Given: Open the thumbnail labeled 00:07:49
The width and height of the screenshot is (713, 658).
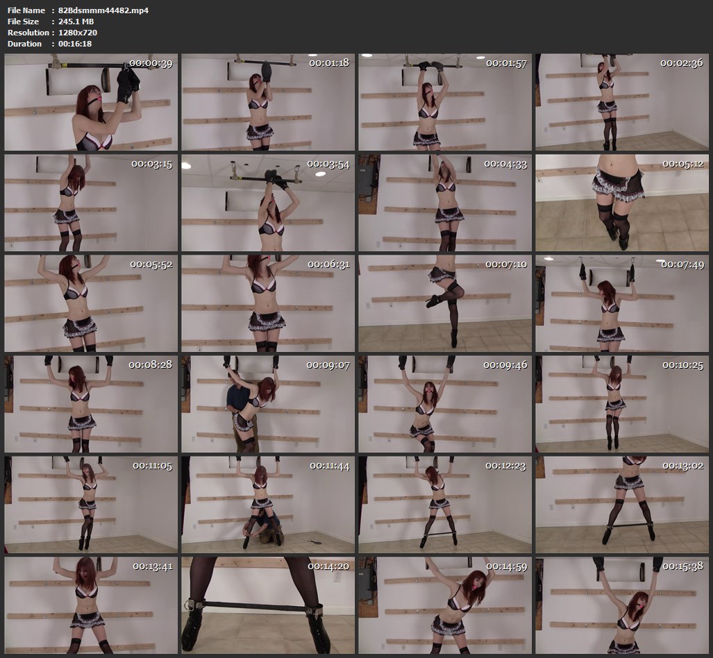Looking at the screenshot, I should pos(621,303).
